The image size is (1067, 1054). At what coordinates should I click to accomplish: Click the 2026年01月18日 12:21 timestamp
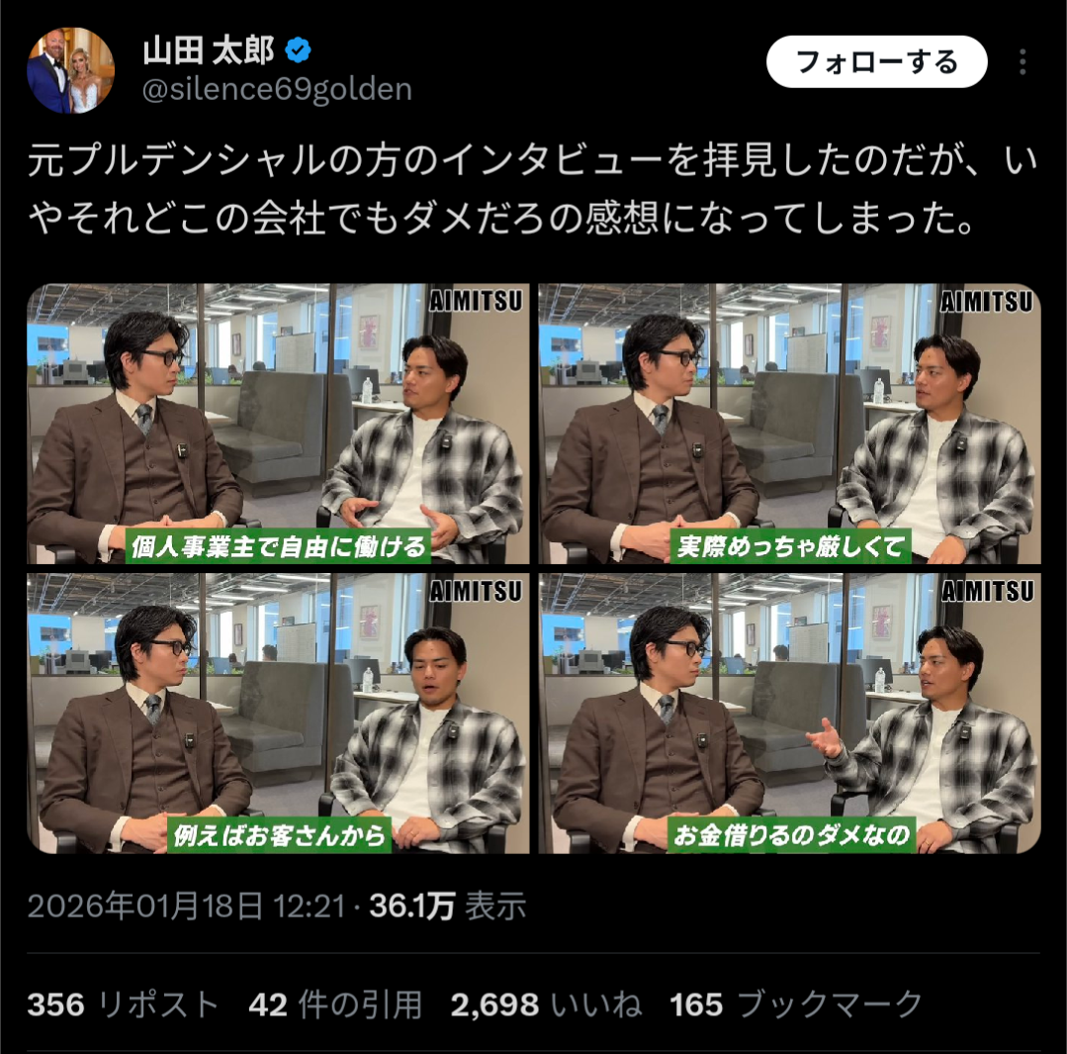click(x=187, y=907)
